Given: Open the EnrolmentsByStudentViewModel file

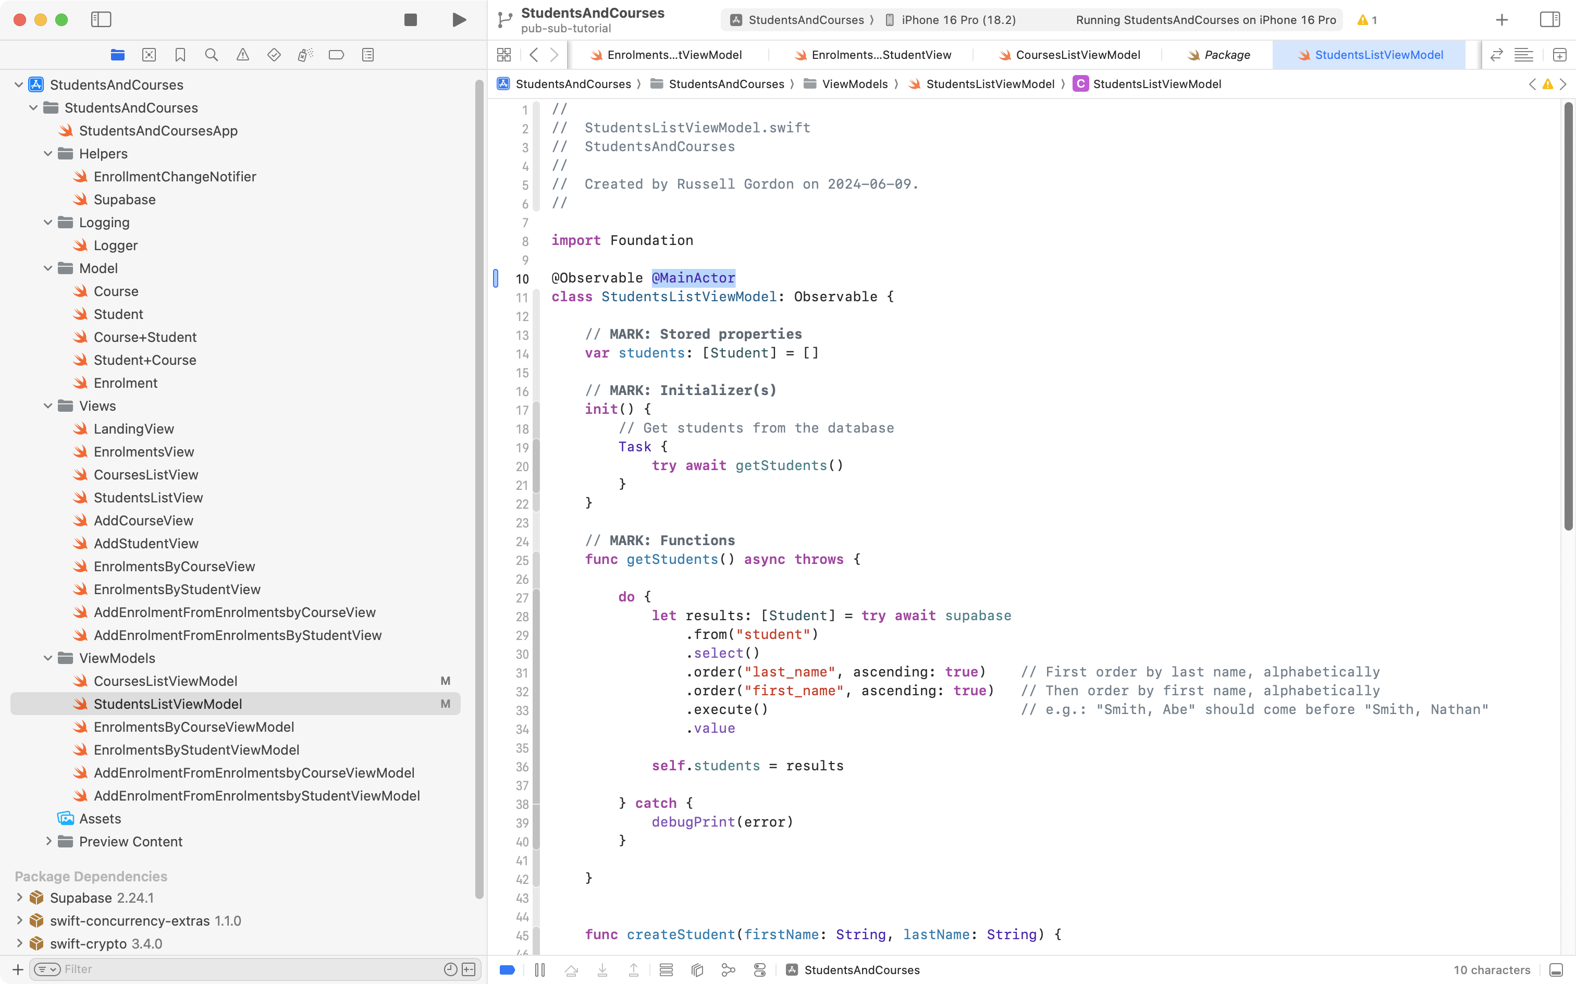Looking at the screenshot, I should point(196,749).
